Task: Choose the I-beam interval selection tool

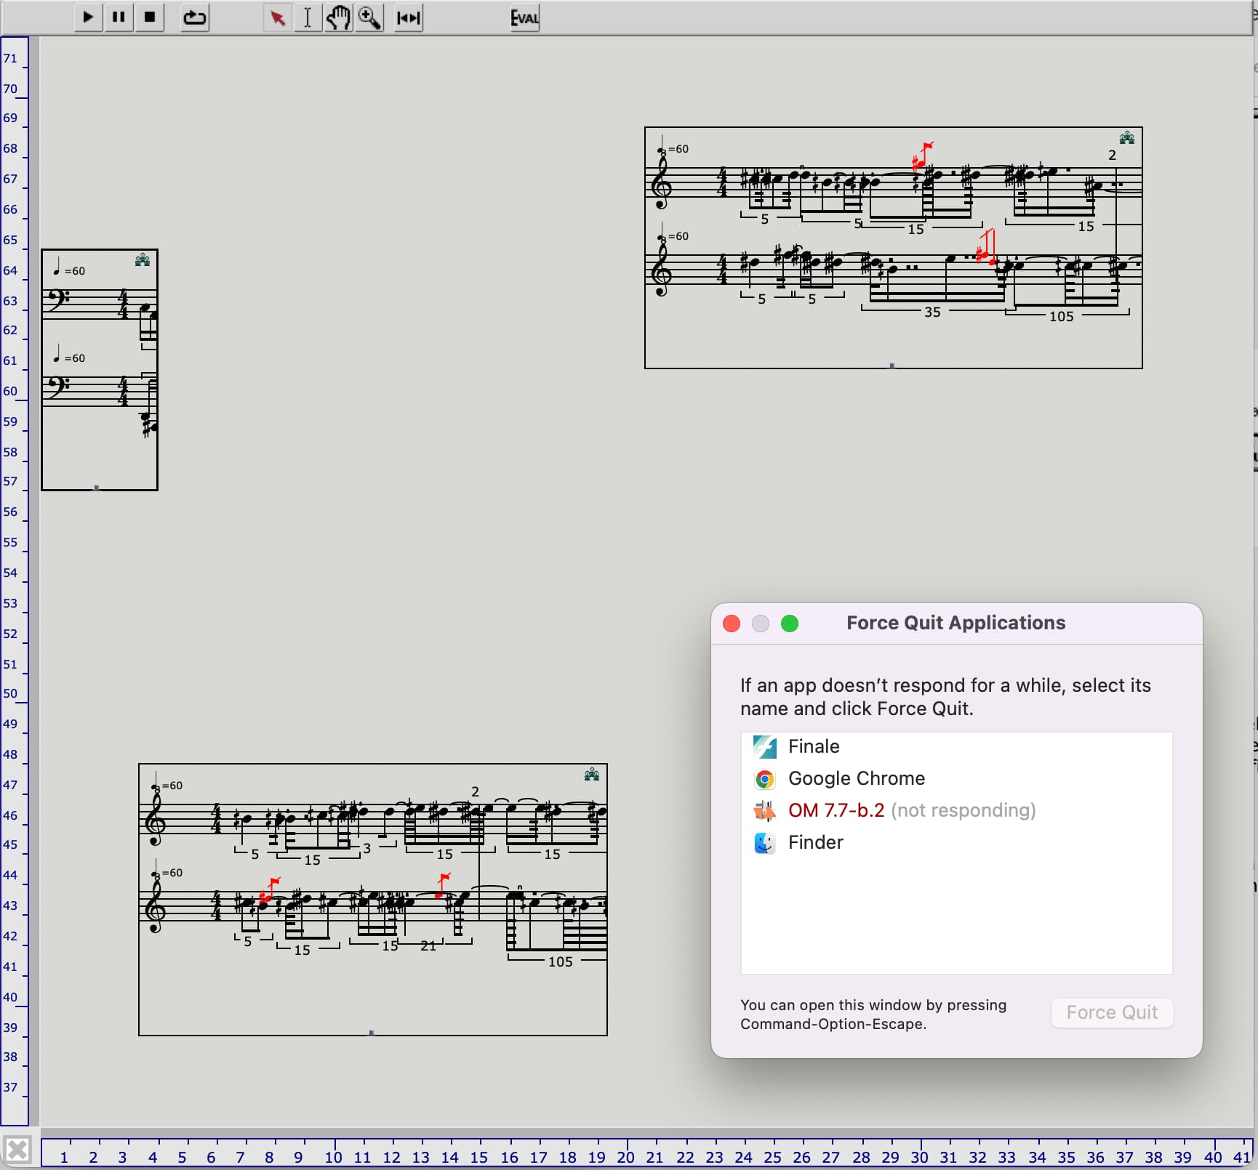Action: click(308, 17)
